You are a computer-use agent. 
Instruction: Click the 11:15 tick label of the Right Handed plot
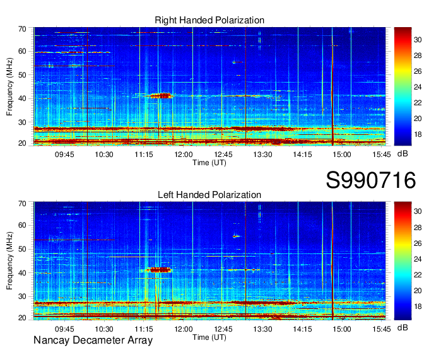coord(144,154)
